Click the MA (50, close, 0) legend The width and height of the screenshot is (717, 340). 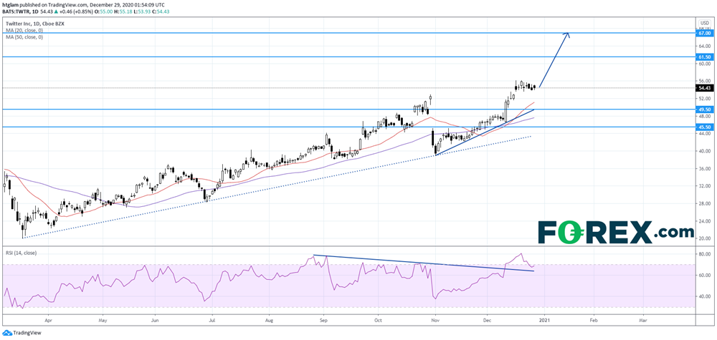(x=23, y=37)
